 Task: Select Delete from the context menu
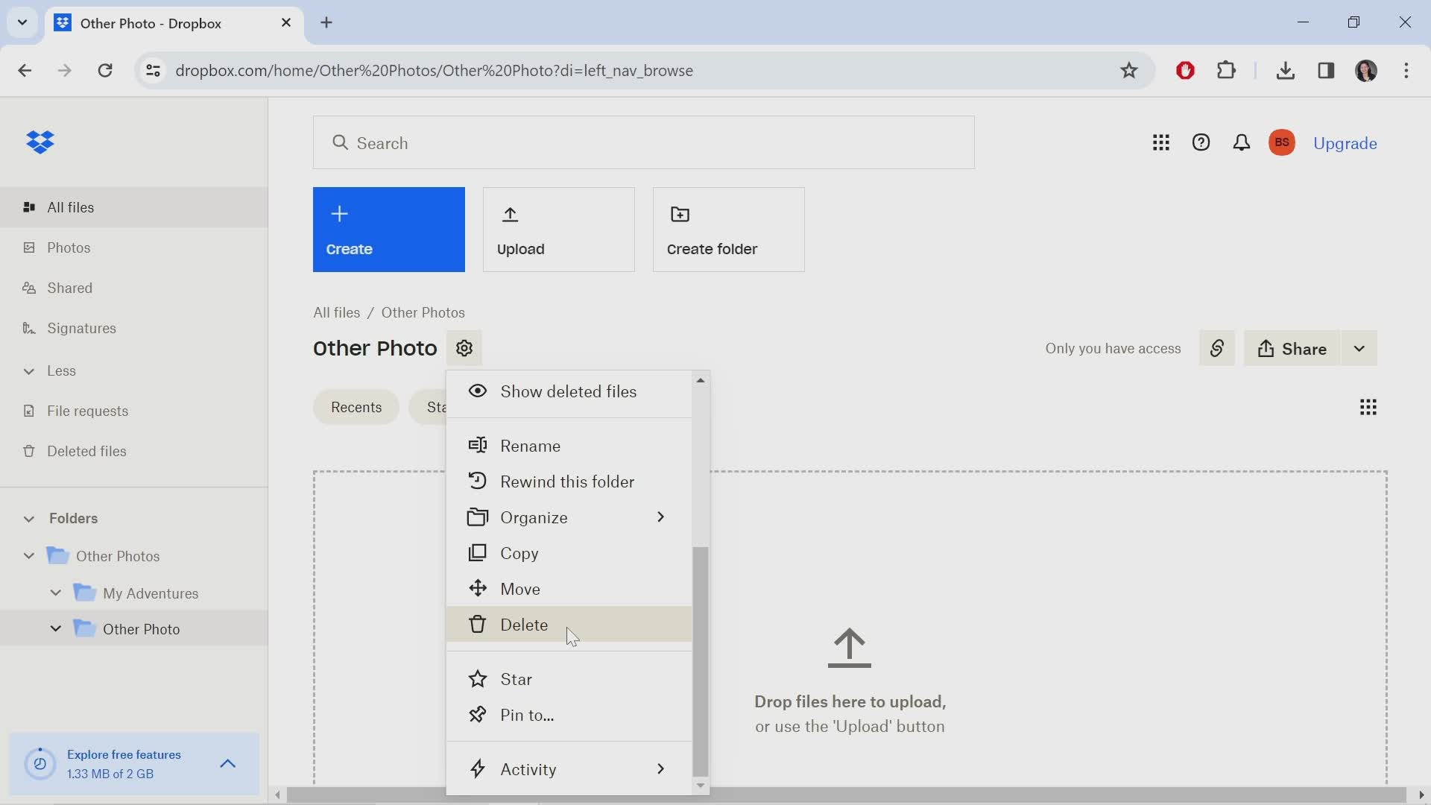(524, 624)
